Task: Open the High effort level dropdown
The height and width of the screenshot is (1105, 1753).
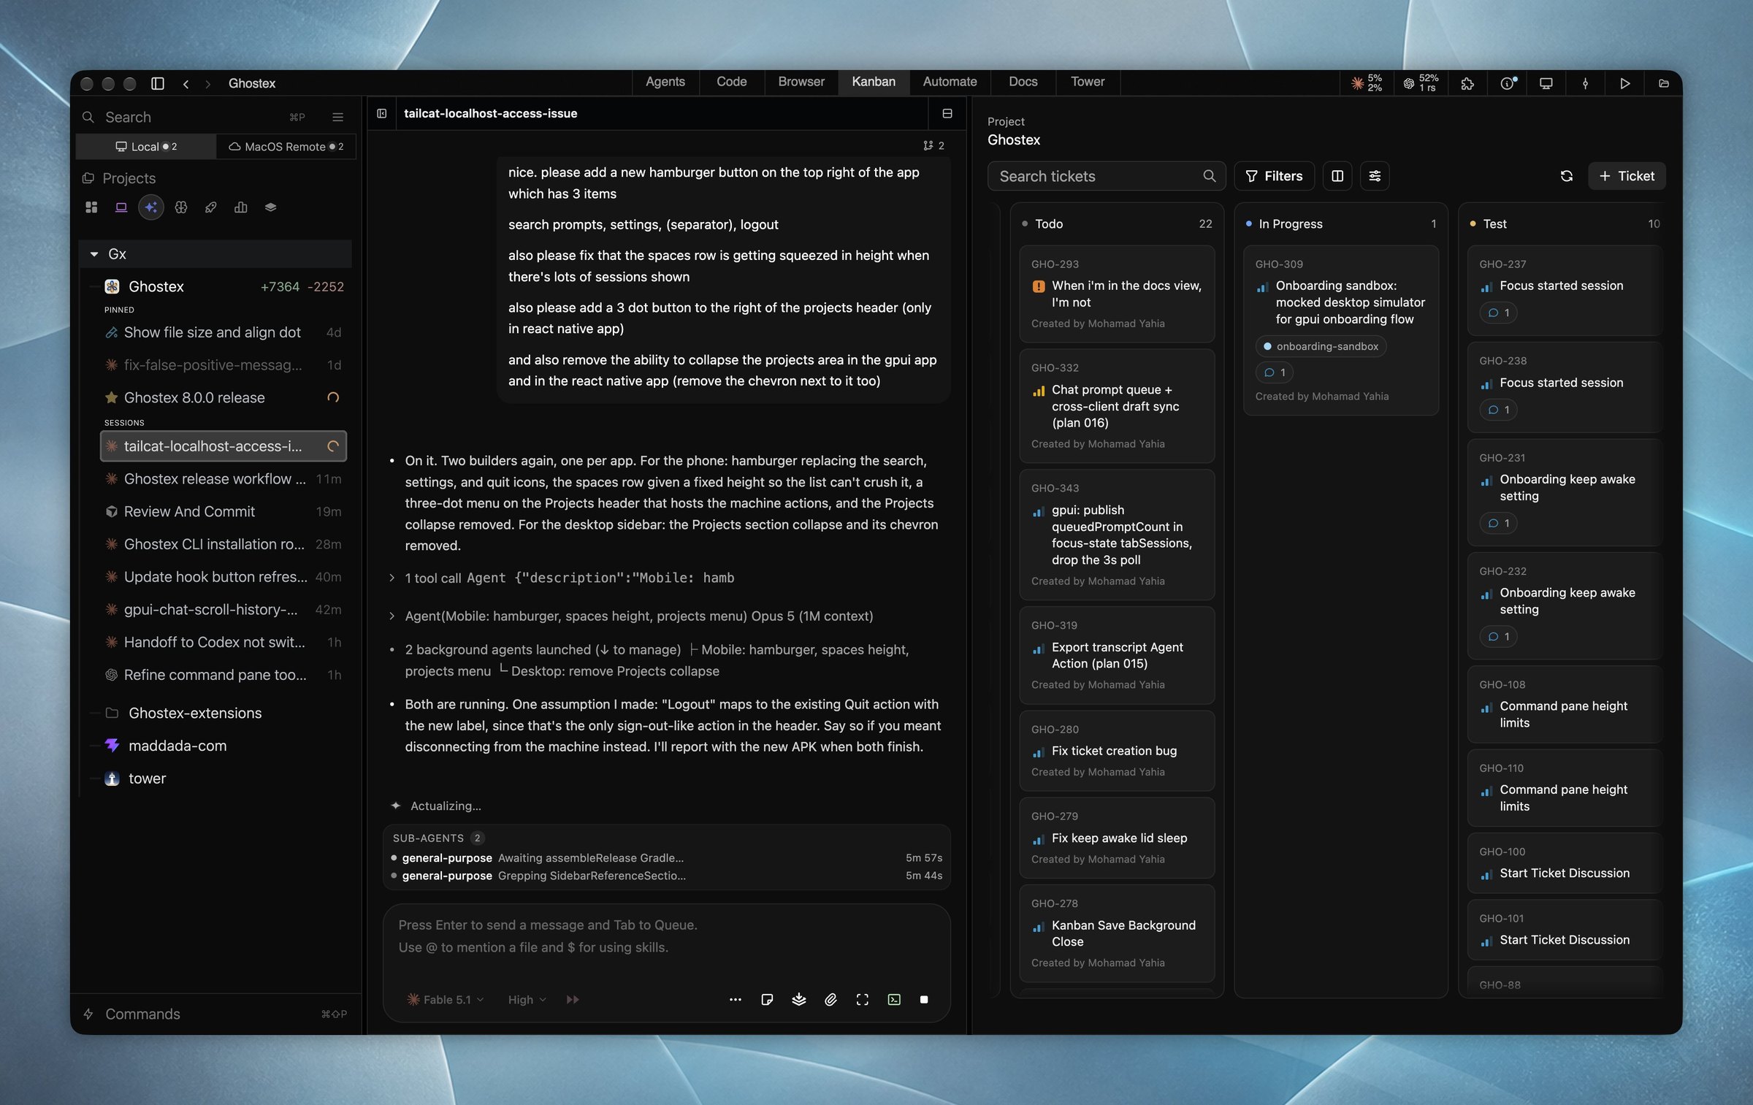Action: (x=527, y=999)
